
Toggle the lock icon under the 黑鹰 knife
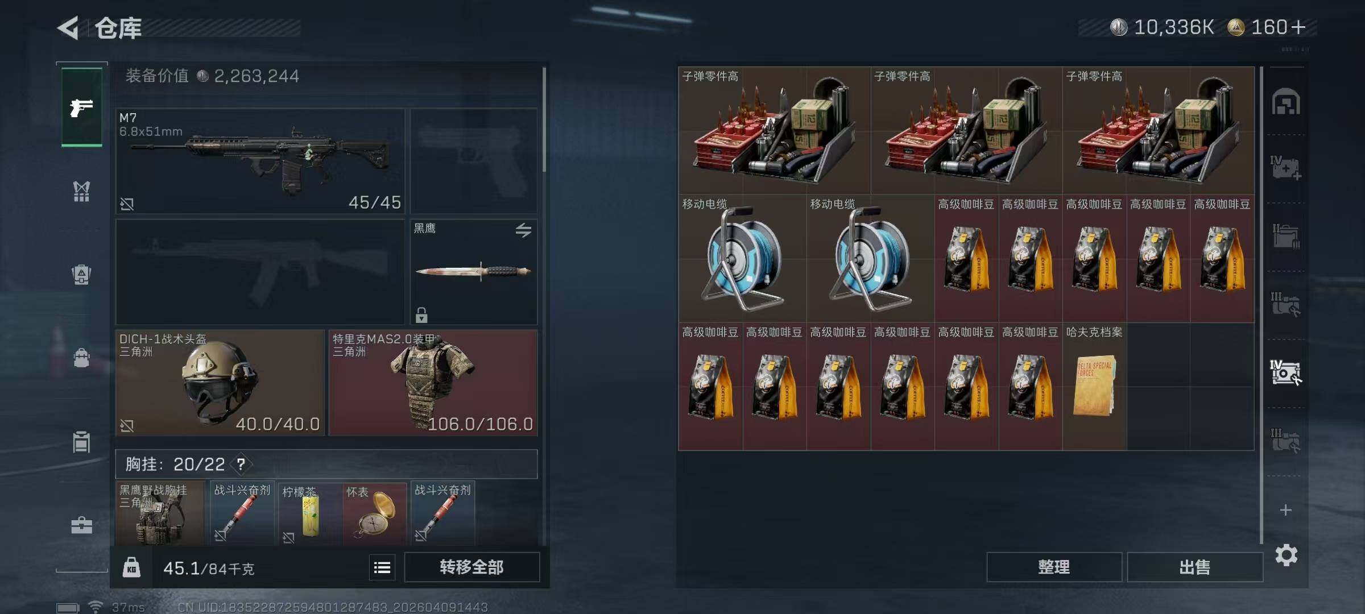pos(421,314)
